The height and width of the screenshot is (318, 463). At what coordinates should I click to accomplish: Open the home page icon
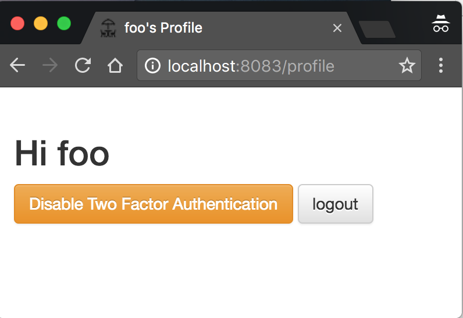click(x=115, y=66)
